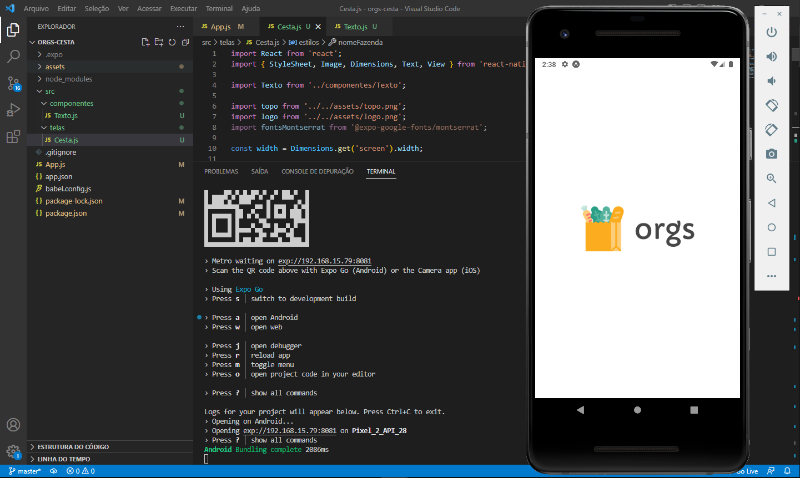The image size is (800, 478).
Task: Click the feedback icon in status bar
Action: coord(771,471)
